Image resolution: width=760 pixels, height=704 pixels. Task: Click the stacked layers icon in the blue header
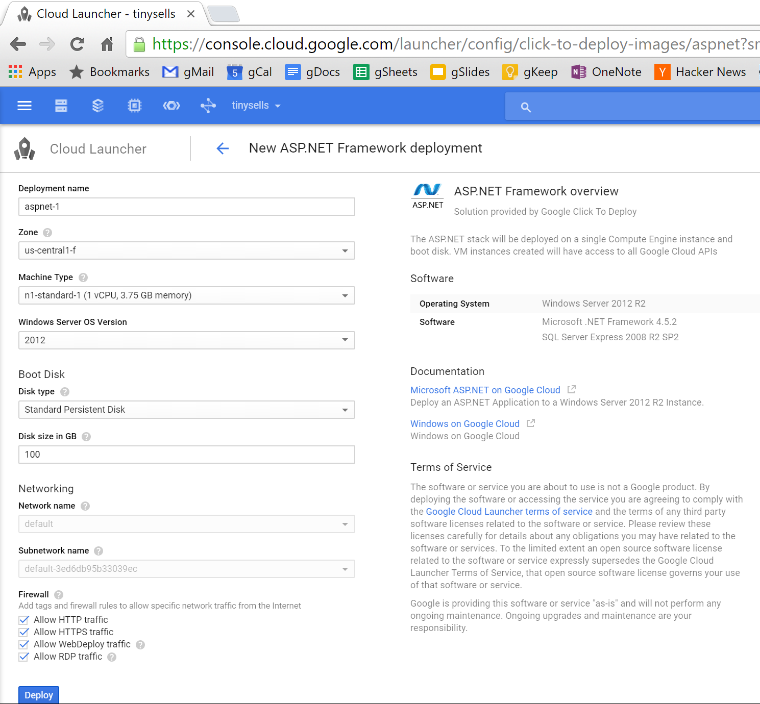click(98, 106)
